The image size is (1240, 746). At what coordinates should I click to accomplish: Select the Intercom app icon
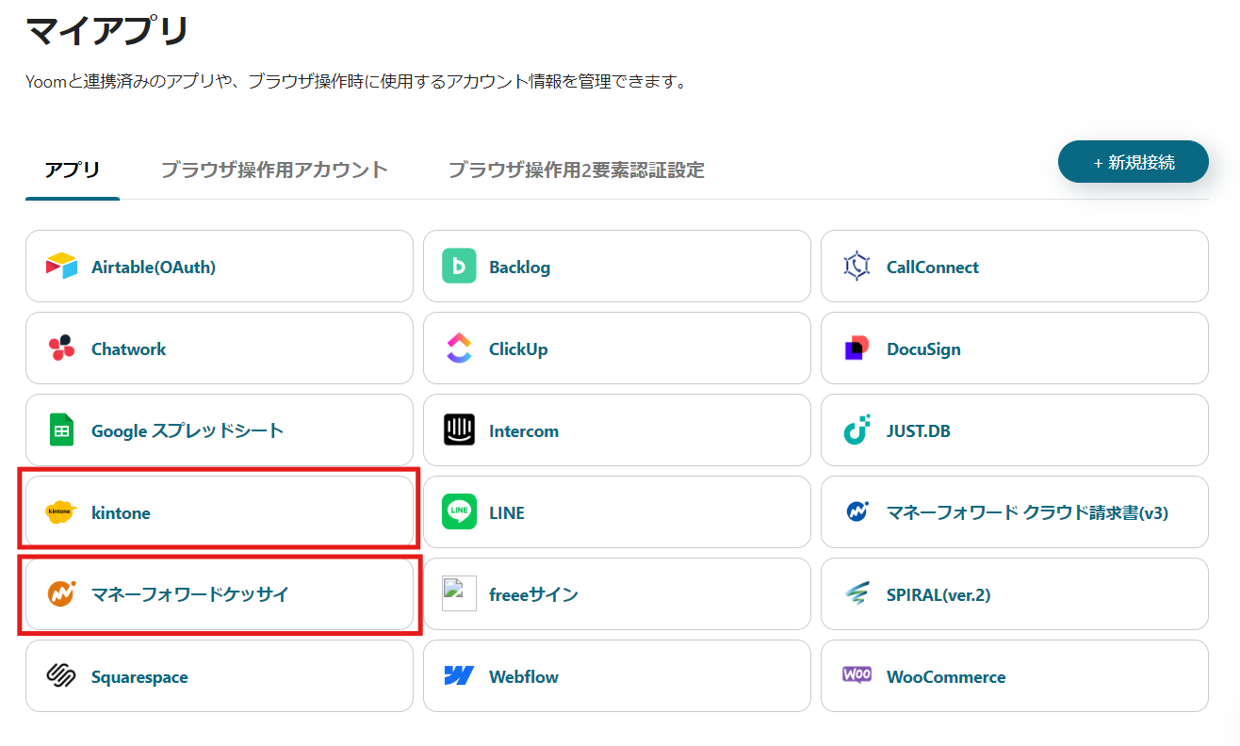[x=458, y=430]
